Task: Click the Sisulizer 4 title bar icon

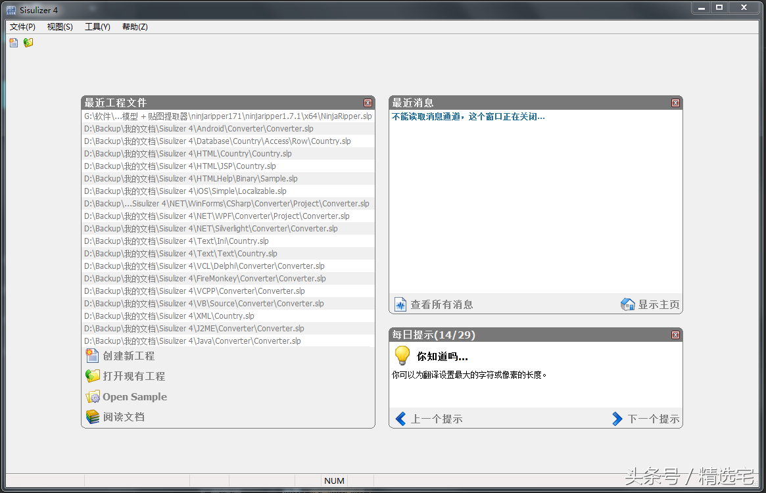Action: coord(11,10)
